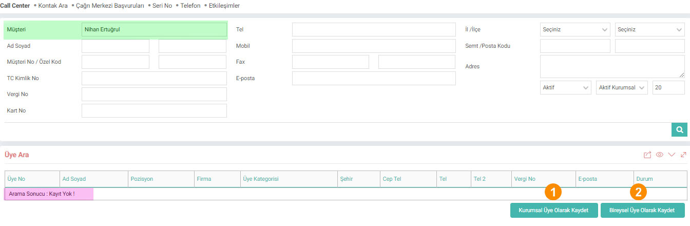Click the magnifier search button
Screen dimensions: 690x226
[x=679, y=130]
